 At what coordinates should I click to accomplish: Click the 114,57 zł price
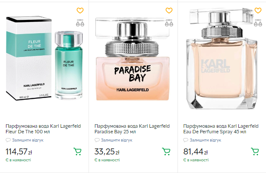click(18, 151)
